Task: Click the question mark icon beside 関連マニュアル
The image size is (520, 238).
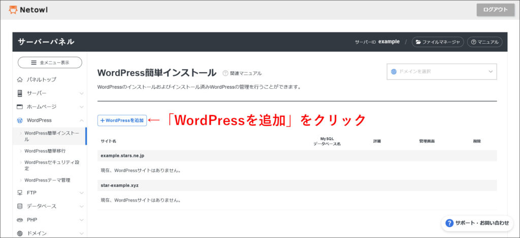Action: [x=225, y=73]
